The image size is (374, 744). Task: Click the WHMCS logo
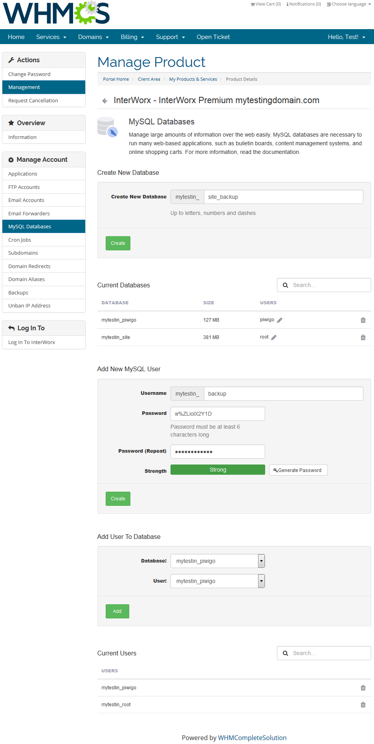[x=56, y=13]
